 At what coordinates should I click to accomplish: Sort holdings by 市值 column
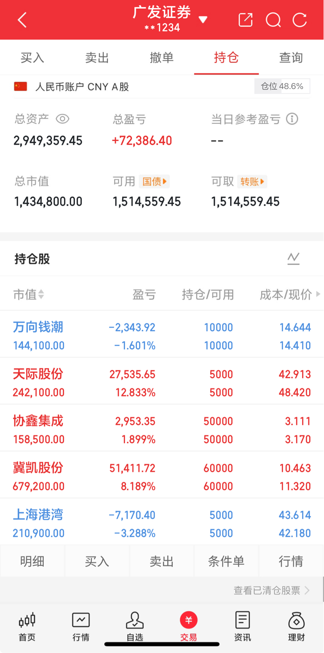pos(29,294)
